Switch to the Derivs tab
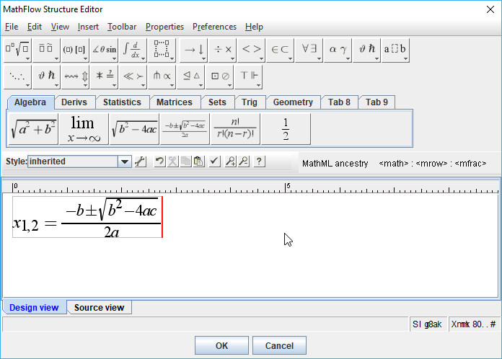 (74, 102)
